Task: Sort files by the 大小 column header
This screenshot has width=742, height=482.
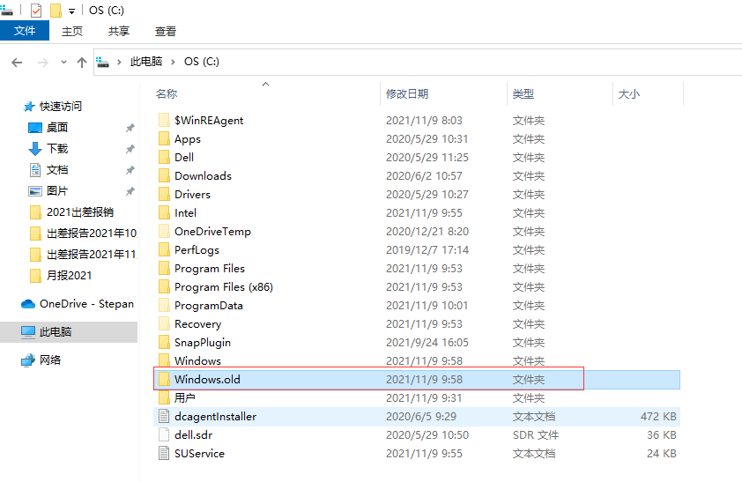Action: click(x=628, y=93)
